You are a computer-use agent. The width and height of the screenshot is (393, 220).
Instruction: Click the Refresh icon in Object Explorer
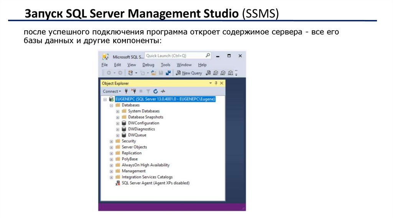(155, 91)
